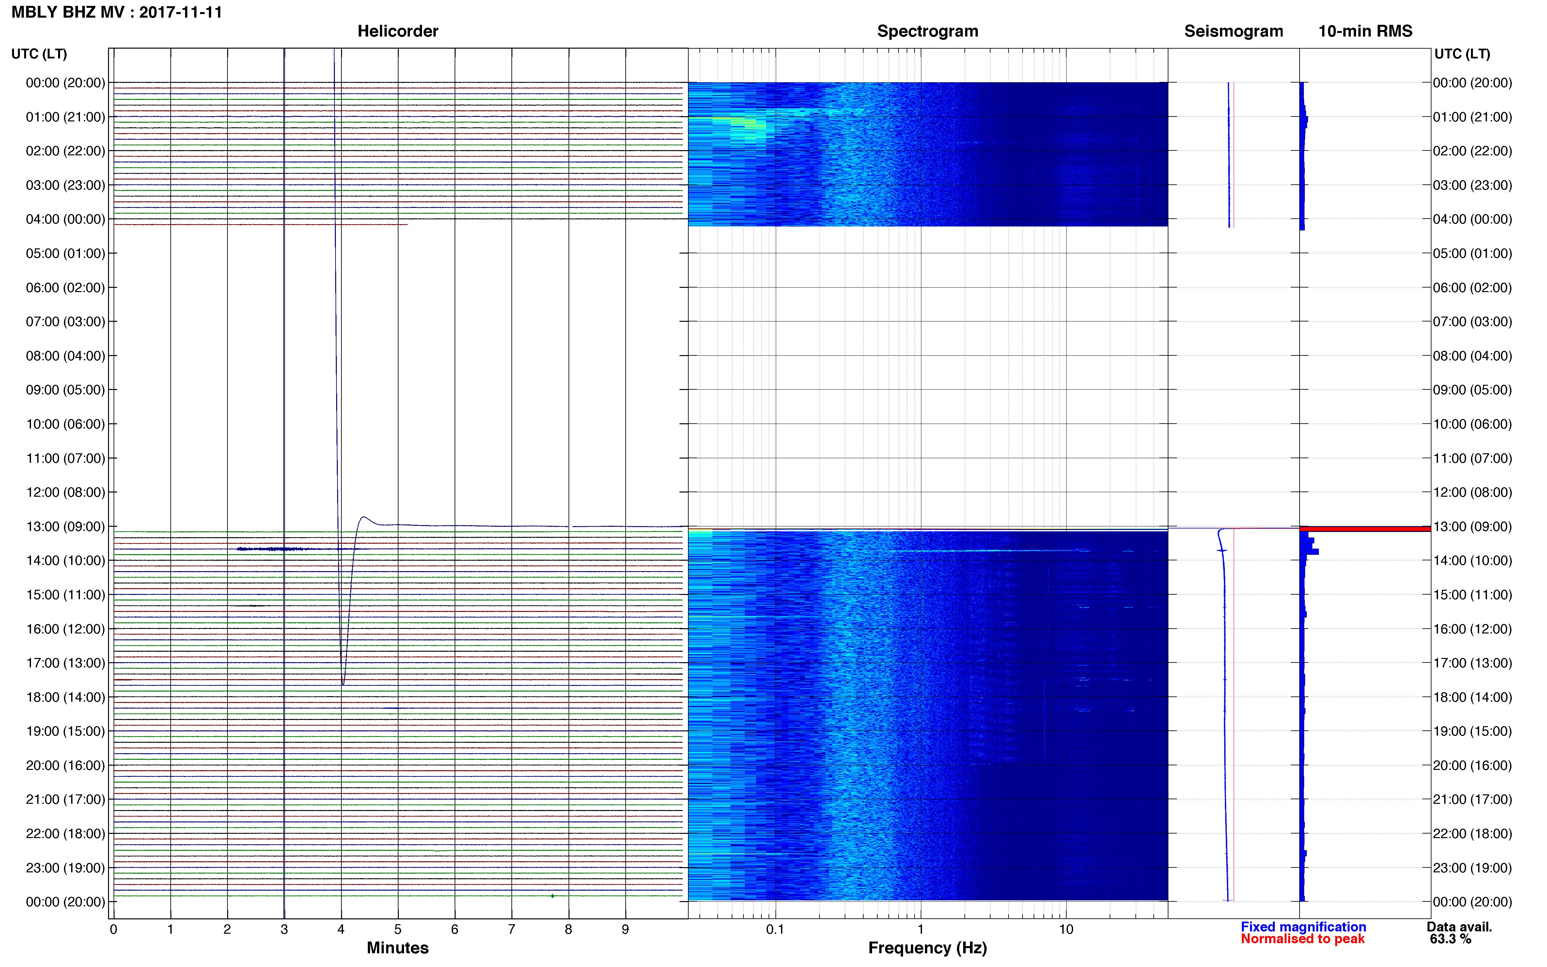Click the 'Normalised to peak' legend text
The width and height of the screenshot is (1547, 967).
pyautogui.click(x=1303, y=939)
